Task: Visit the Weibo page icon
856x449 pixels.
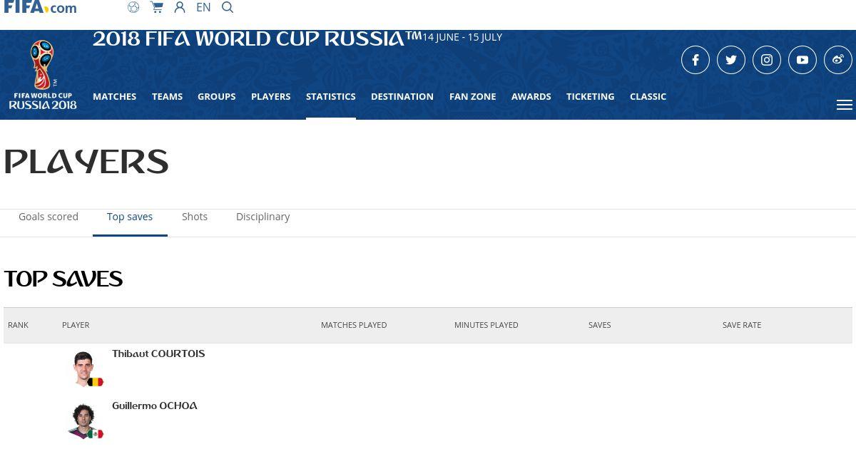Action: [838, 60]
